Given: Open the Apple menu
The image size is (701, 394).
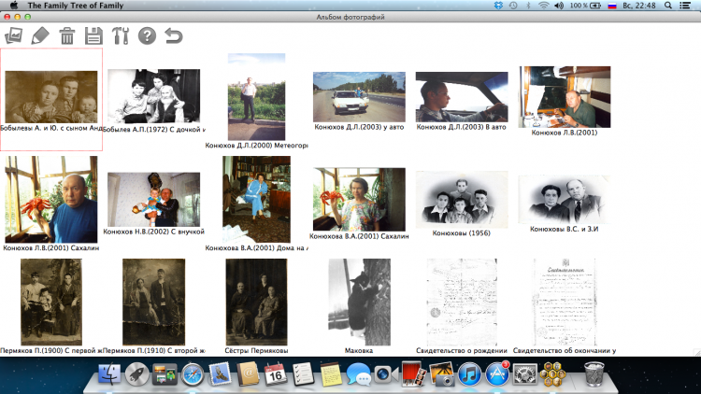Looking at the screenshot, I should pyautogui.click(x=14, y=6).
